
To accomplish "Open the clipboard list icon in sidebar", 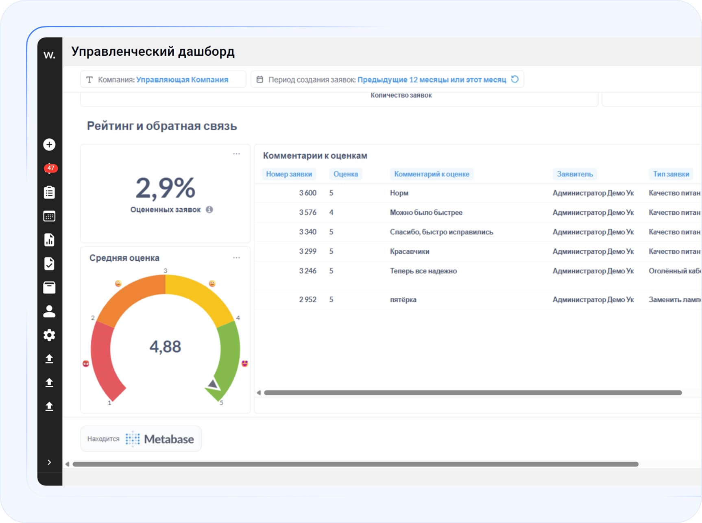I will (x=49, y=192).
